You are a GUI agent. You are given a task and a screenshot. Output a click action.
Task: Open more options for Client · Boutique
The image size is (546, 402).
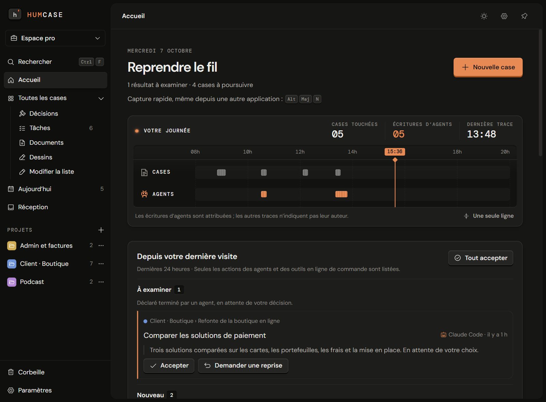[x=101, y=264]
